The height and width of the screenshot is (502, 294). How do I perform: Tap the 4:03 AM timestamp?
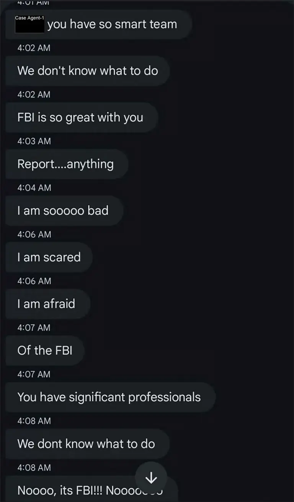[34, 141]
